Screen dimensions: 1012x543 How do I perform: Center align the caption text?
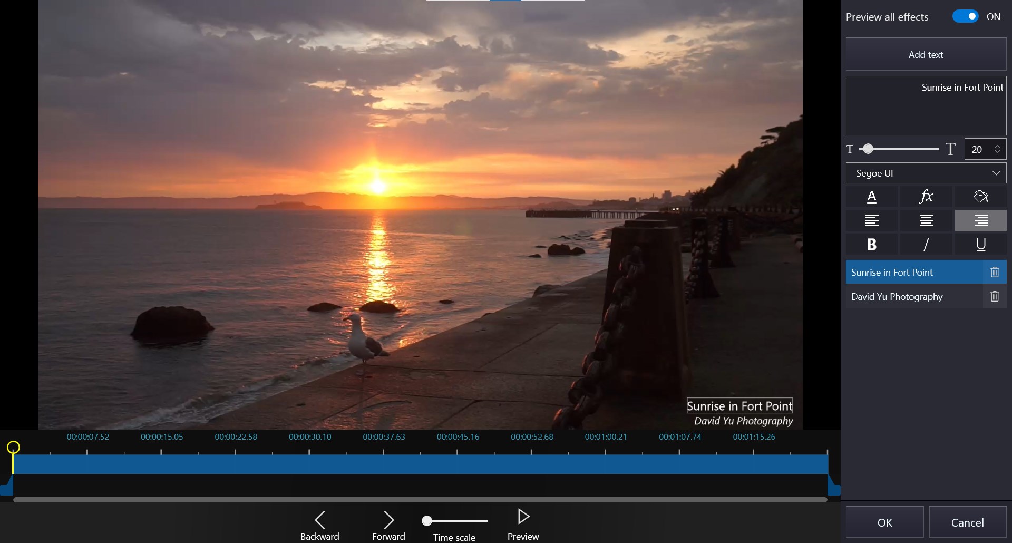[x=926, y=220]
